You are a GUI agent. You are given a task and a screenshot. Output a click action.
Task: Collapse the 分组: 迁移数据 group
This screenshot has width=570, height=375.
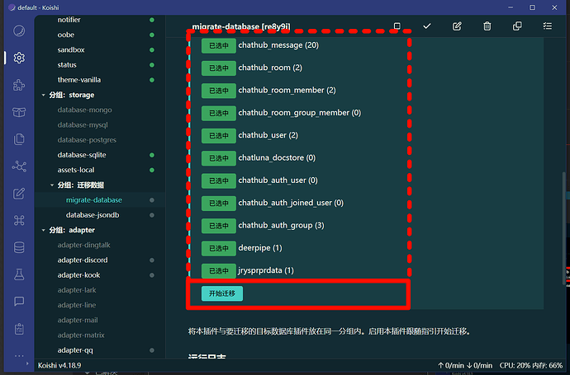(53, 185)
